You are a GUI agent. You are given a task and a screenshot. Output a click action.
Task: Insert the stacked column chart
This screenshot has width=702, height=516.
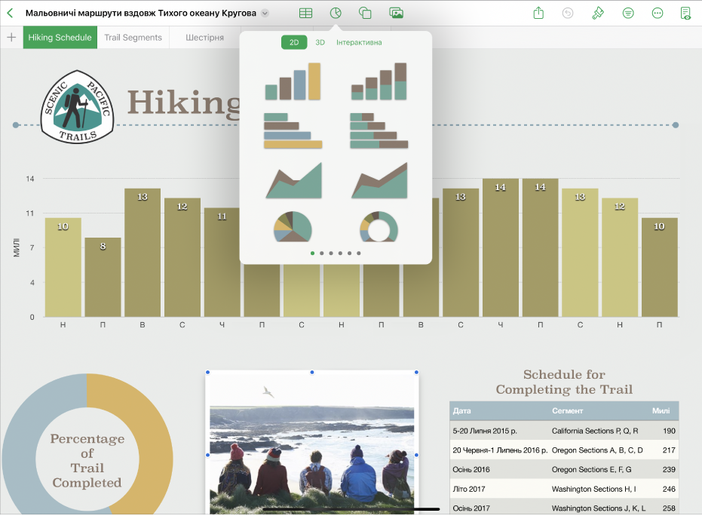click(x=379, y=81)
